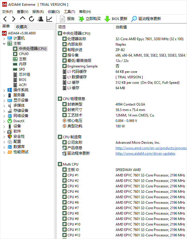The height and width of the screenshot is (239, 187).
Task: Open the 工具(T) menu
Action: click(x=69, y=12)
